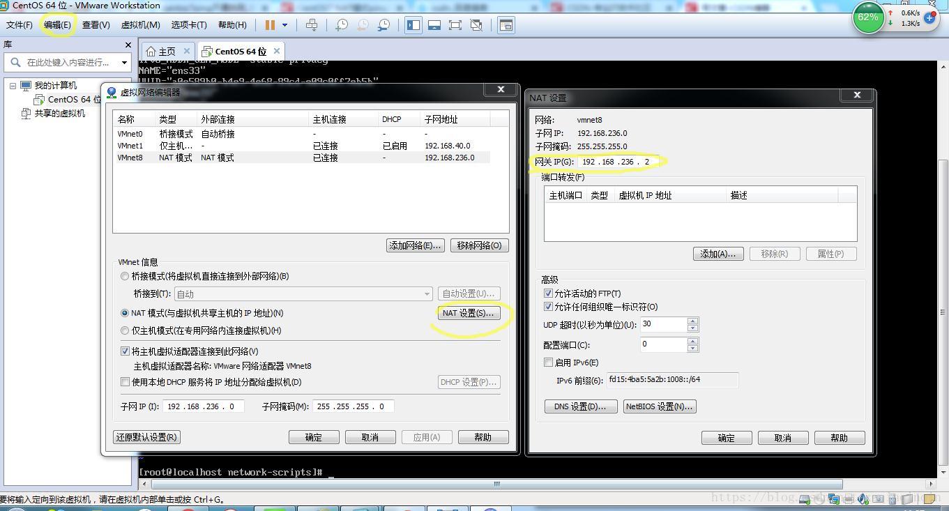Send Ctrl+Alt+Del to the virtual machine
Screen dimensions: 949x511
pyautogui.click(x=312, y=25)
